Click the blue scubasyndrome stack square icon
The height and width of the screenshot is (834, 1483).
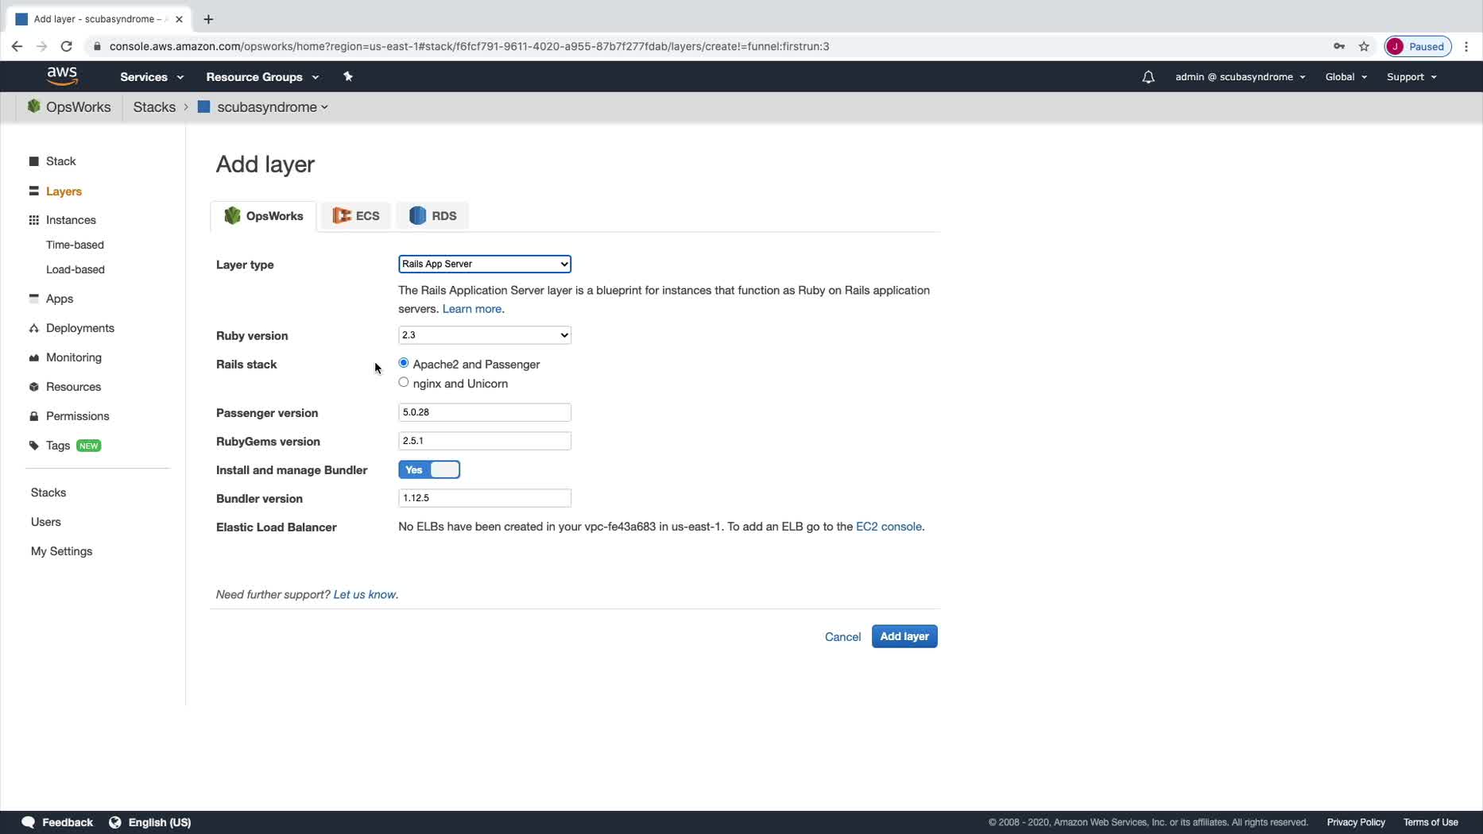click(x=203, y=106)
